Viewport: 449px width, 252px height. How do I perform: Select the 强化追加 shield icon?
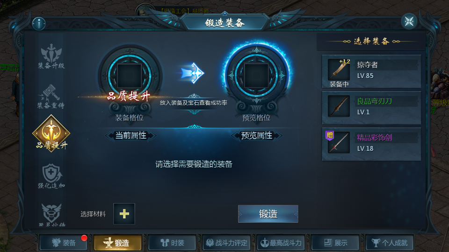click(x=51, y=176)
